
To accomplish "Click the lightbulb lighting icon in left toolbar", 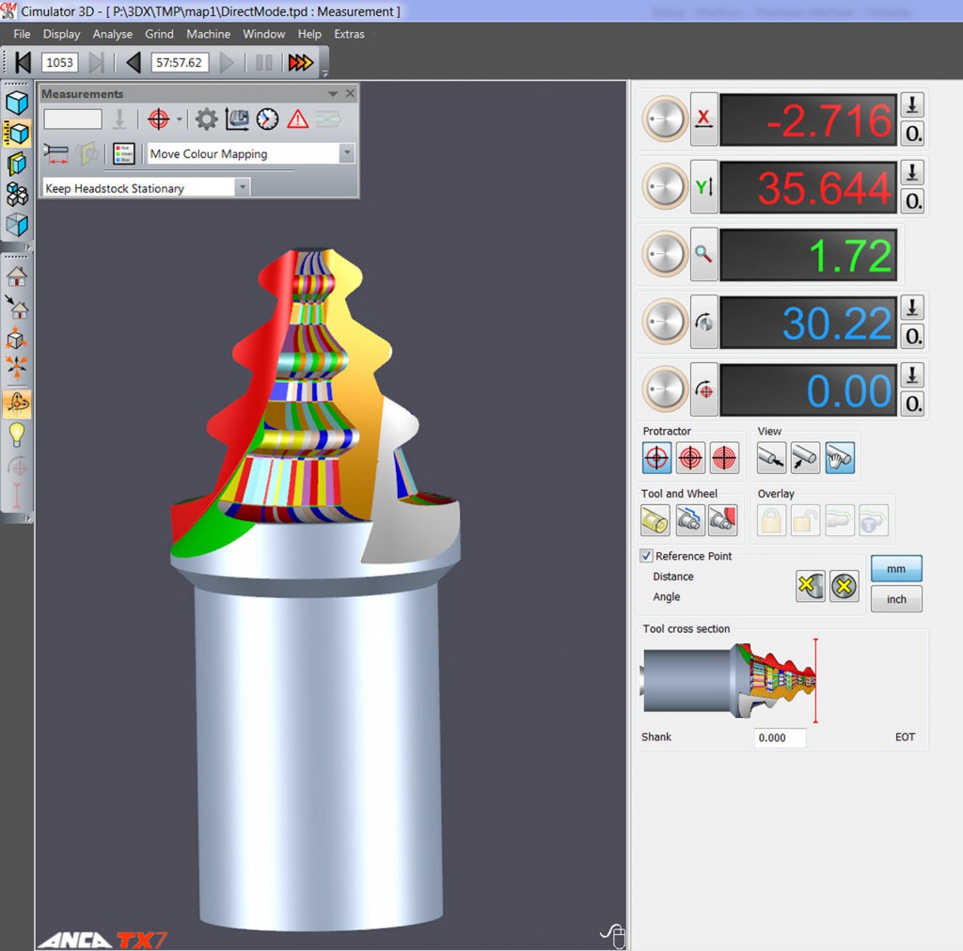I will (17, 435).
